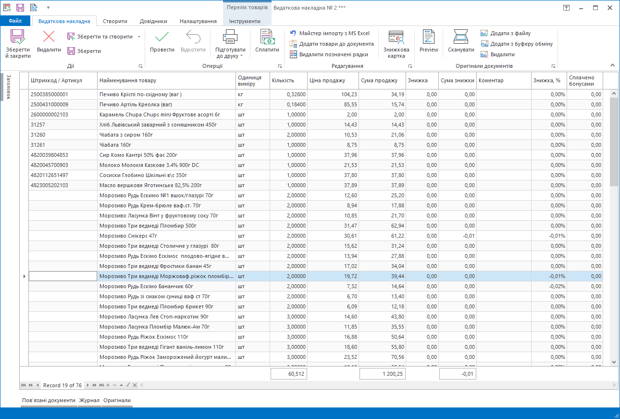Click barcode cell 4820039804853
This screenshot has width=620, height=419.
pos(63,155)
